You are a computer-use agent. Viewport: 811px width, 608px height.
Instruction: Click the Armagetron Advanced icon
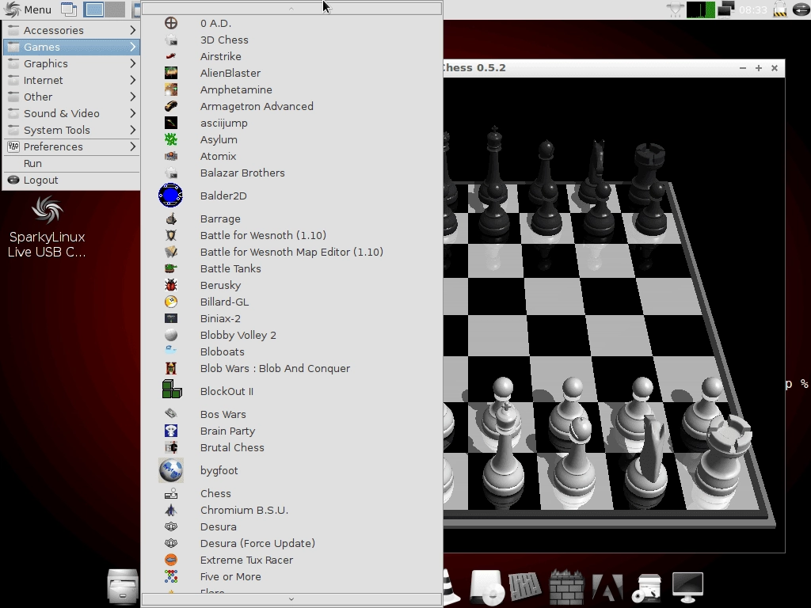point(171,106)
